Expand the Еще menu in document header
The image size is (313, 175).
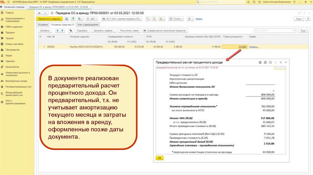click(x=300, y=19)
